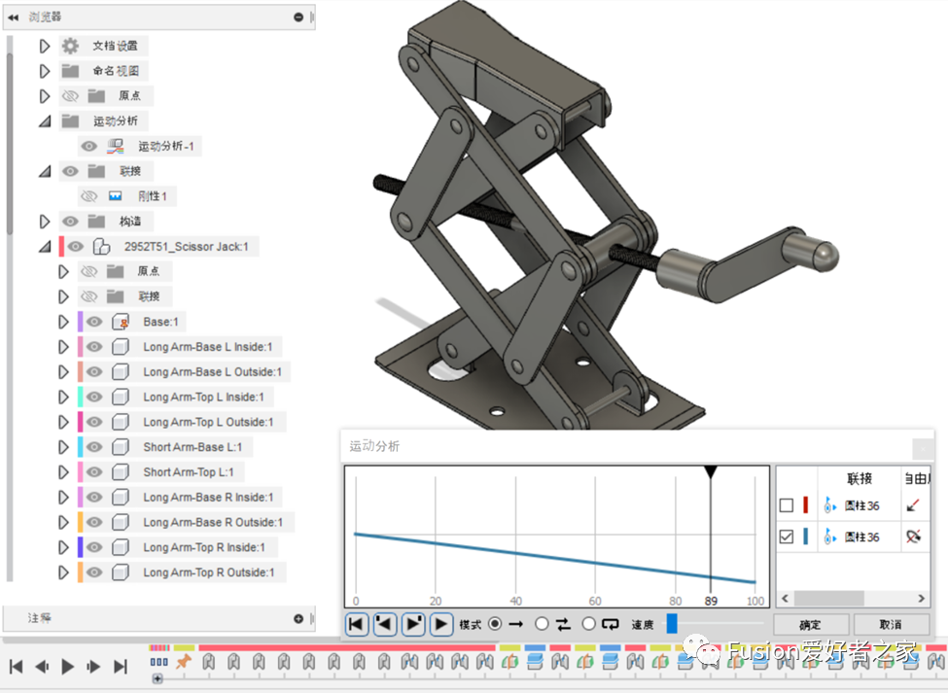Collapse the 2952T51_Scissor Jack:1 assembly node
Screen dimensions: 948x693
coord(44,247)
